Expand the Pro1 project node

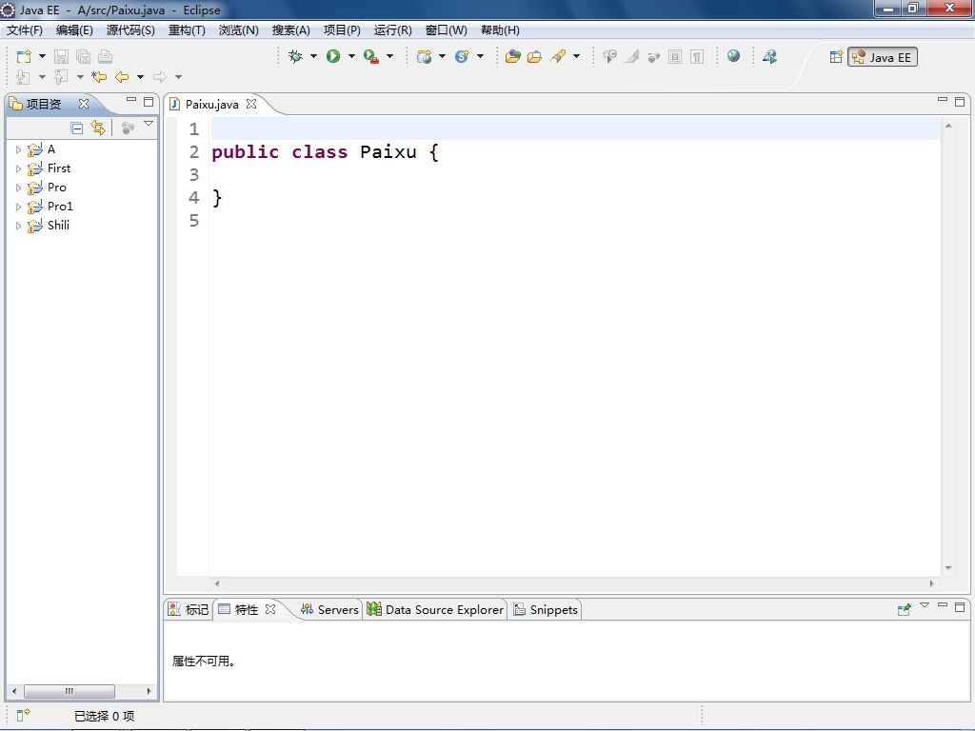(x=18, y=207)
